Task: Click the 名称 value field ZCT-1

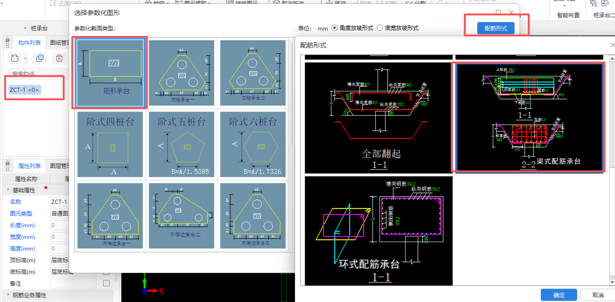Action: pyautogui.click(x=59, y=202)
